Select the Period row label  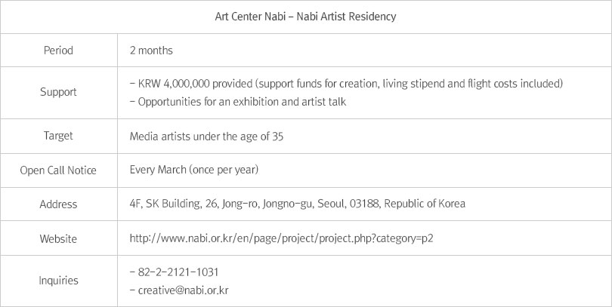(58, 51)
